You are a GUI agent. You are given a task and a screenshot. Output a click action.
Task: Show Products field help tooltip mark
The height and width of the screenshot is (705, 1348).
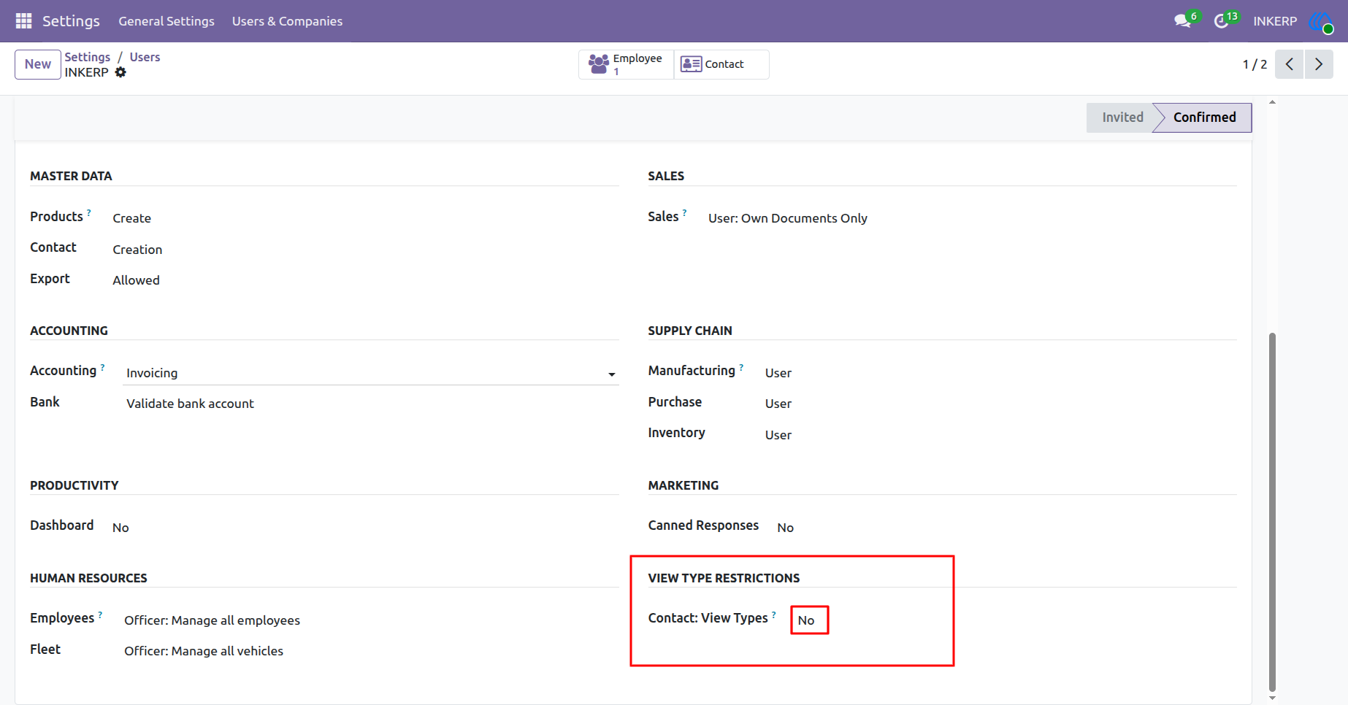(x=89, y=212)
